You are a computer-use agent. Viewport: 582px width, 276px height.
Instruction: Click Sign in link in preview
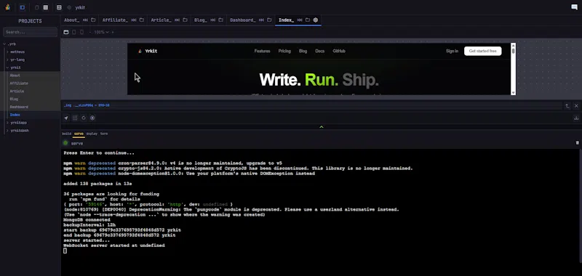[x=452, y=51]
